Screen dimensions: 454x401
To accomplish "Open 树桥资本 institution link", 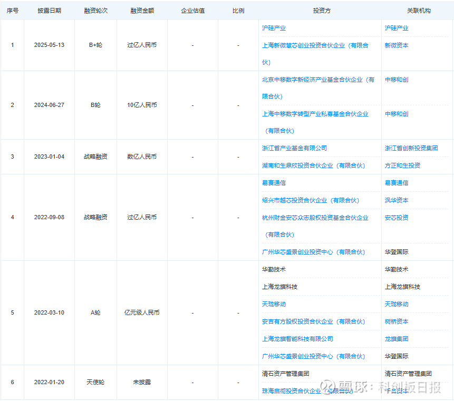I will click(397, 321).
